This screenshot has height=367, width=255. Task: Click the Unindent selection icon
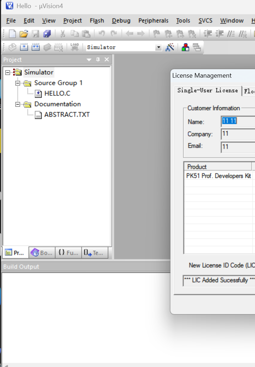click(219, 34)
